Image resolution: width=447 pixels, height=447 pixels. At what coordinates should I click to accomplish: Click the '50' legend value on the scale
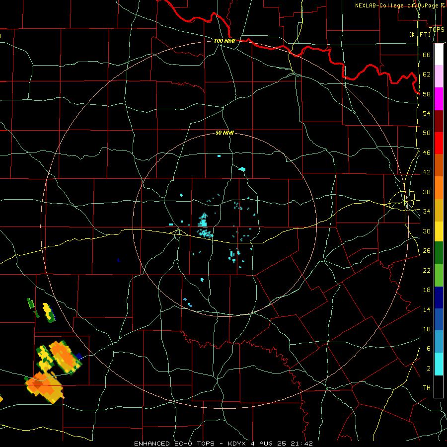pyautogui.click(x=427, y=133)
